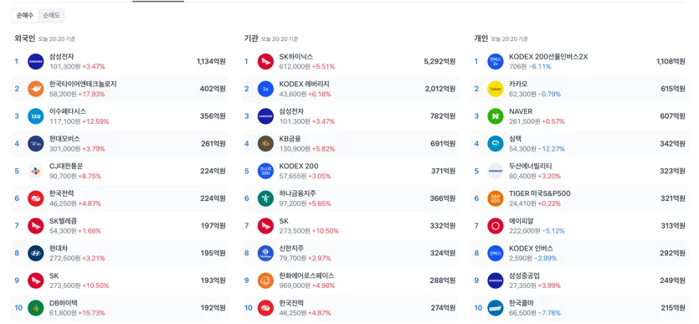The width and height of the screenshot is (699, 324).
Task: Click the 외국인 column heading
Action: 24,39
